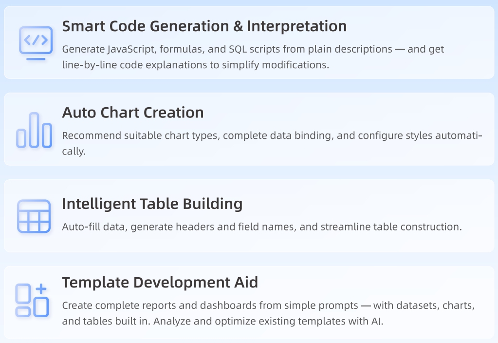This screenshot has height=343, width=498.
Task: Click the 'line-by-line code explanations' text line
Action: pos(195,64)
